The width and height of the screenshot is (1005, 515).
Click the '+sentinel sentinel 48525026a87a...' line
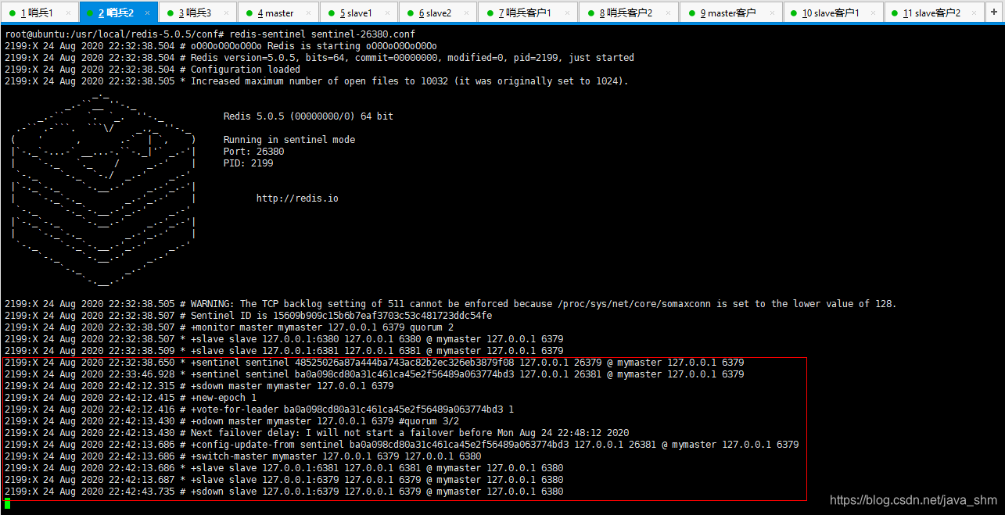point(374,363)
